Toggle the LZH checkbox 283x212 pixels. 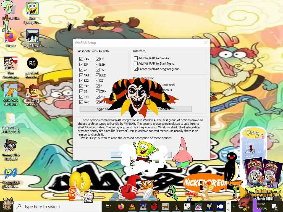point(98,64)
